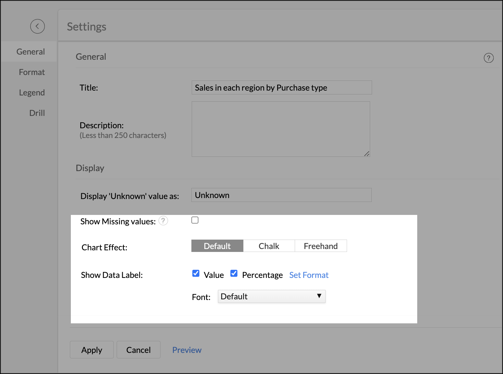Open the Legend settings section
This screenshot has height=374, width=503.
point(32,92)
